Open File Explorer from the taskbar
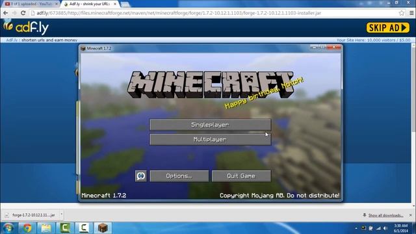416x234 pixels. pos(46,228)
